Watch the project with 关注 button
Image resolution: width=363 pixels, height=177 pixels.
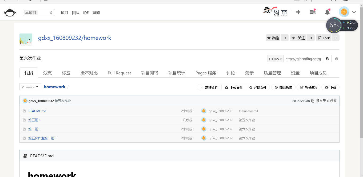298,38
